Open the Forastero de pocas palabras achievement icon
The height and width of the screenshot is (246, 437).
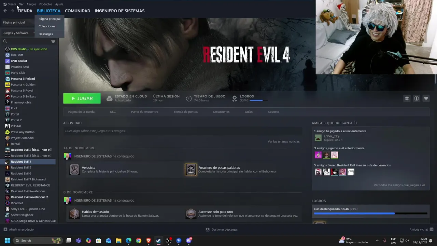coord(191,169)
